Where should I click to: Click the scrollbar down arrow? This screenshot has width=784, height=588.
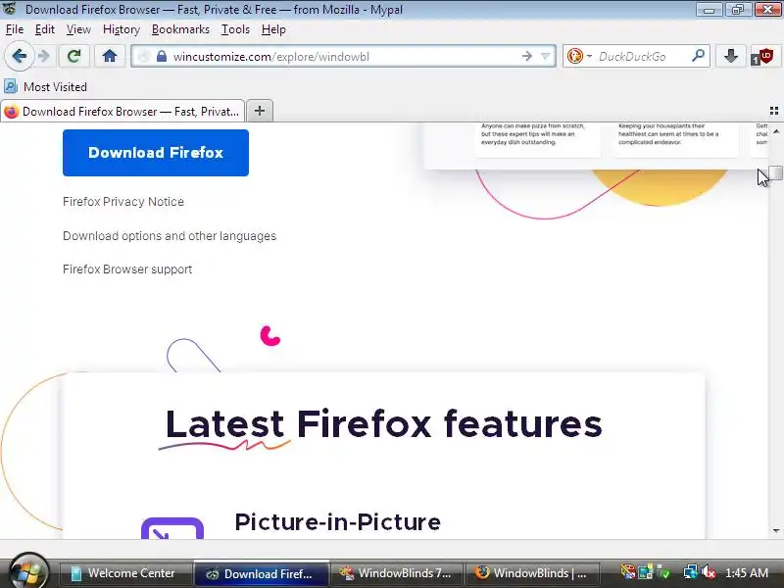tap(776, 530)
